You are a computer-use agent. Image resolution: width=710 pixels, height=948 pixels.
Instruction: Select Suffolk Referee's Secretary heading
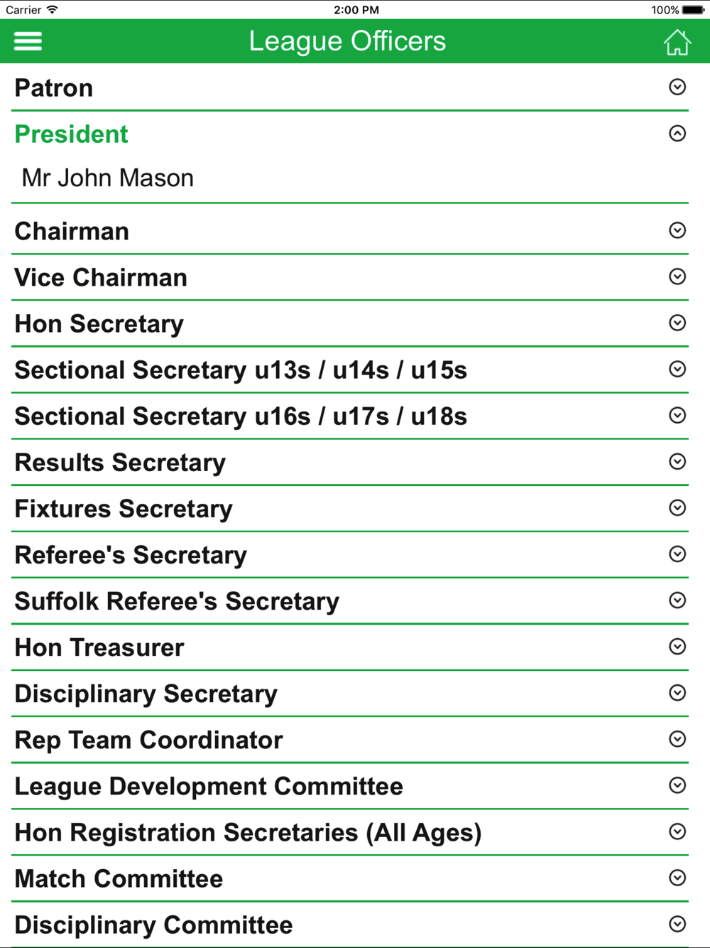(177, 601)
